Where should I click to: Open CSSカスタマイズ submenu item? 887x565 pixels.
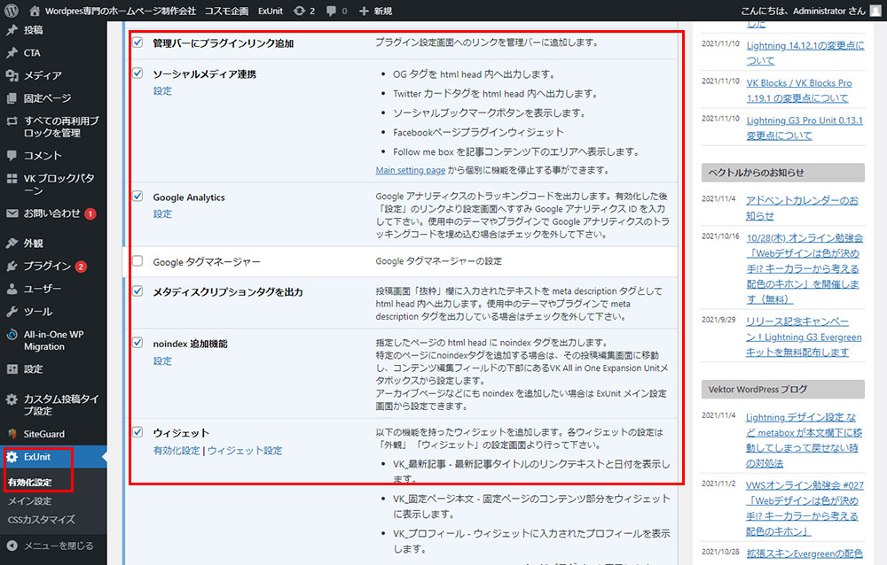coord(41,520)
